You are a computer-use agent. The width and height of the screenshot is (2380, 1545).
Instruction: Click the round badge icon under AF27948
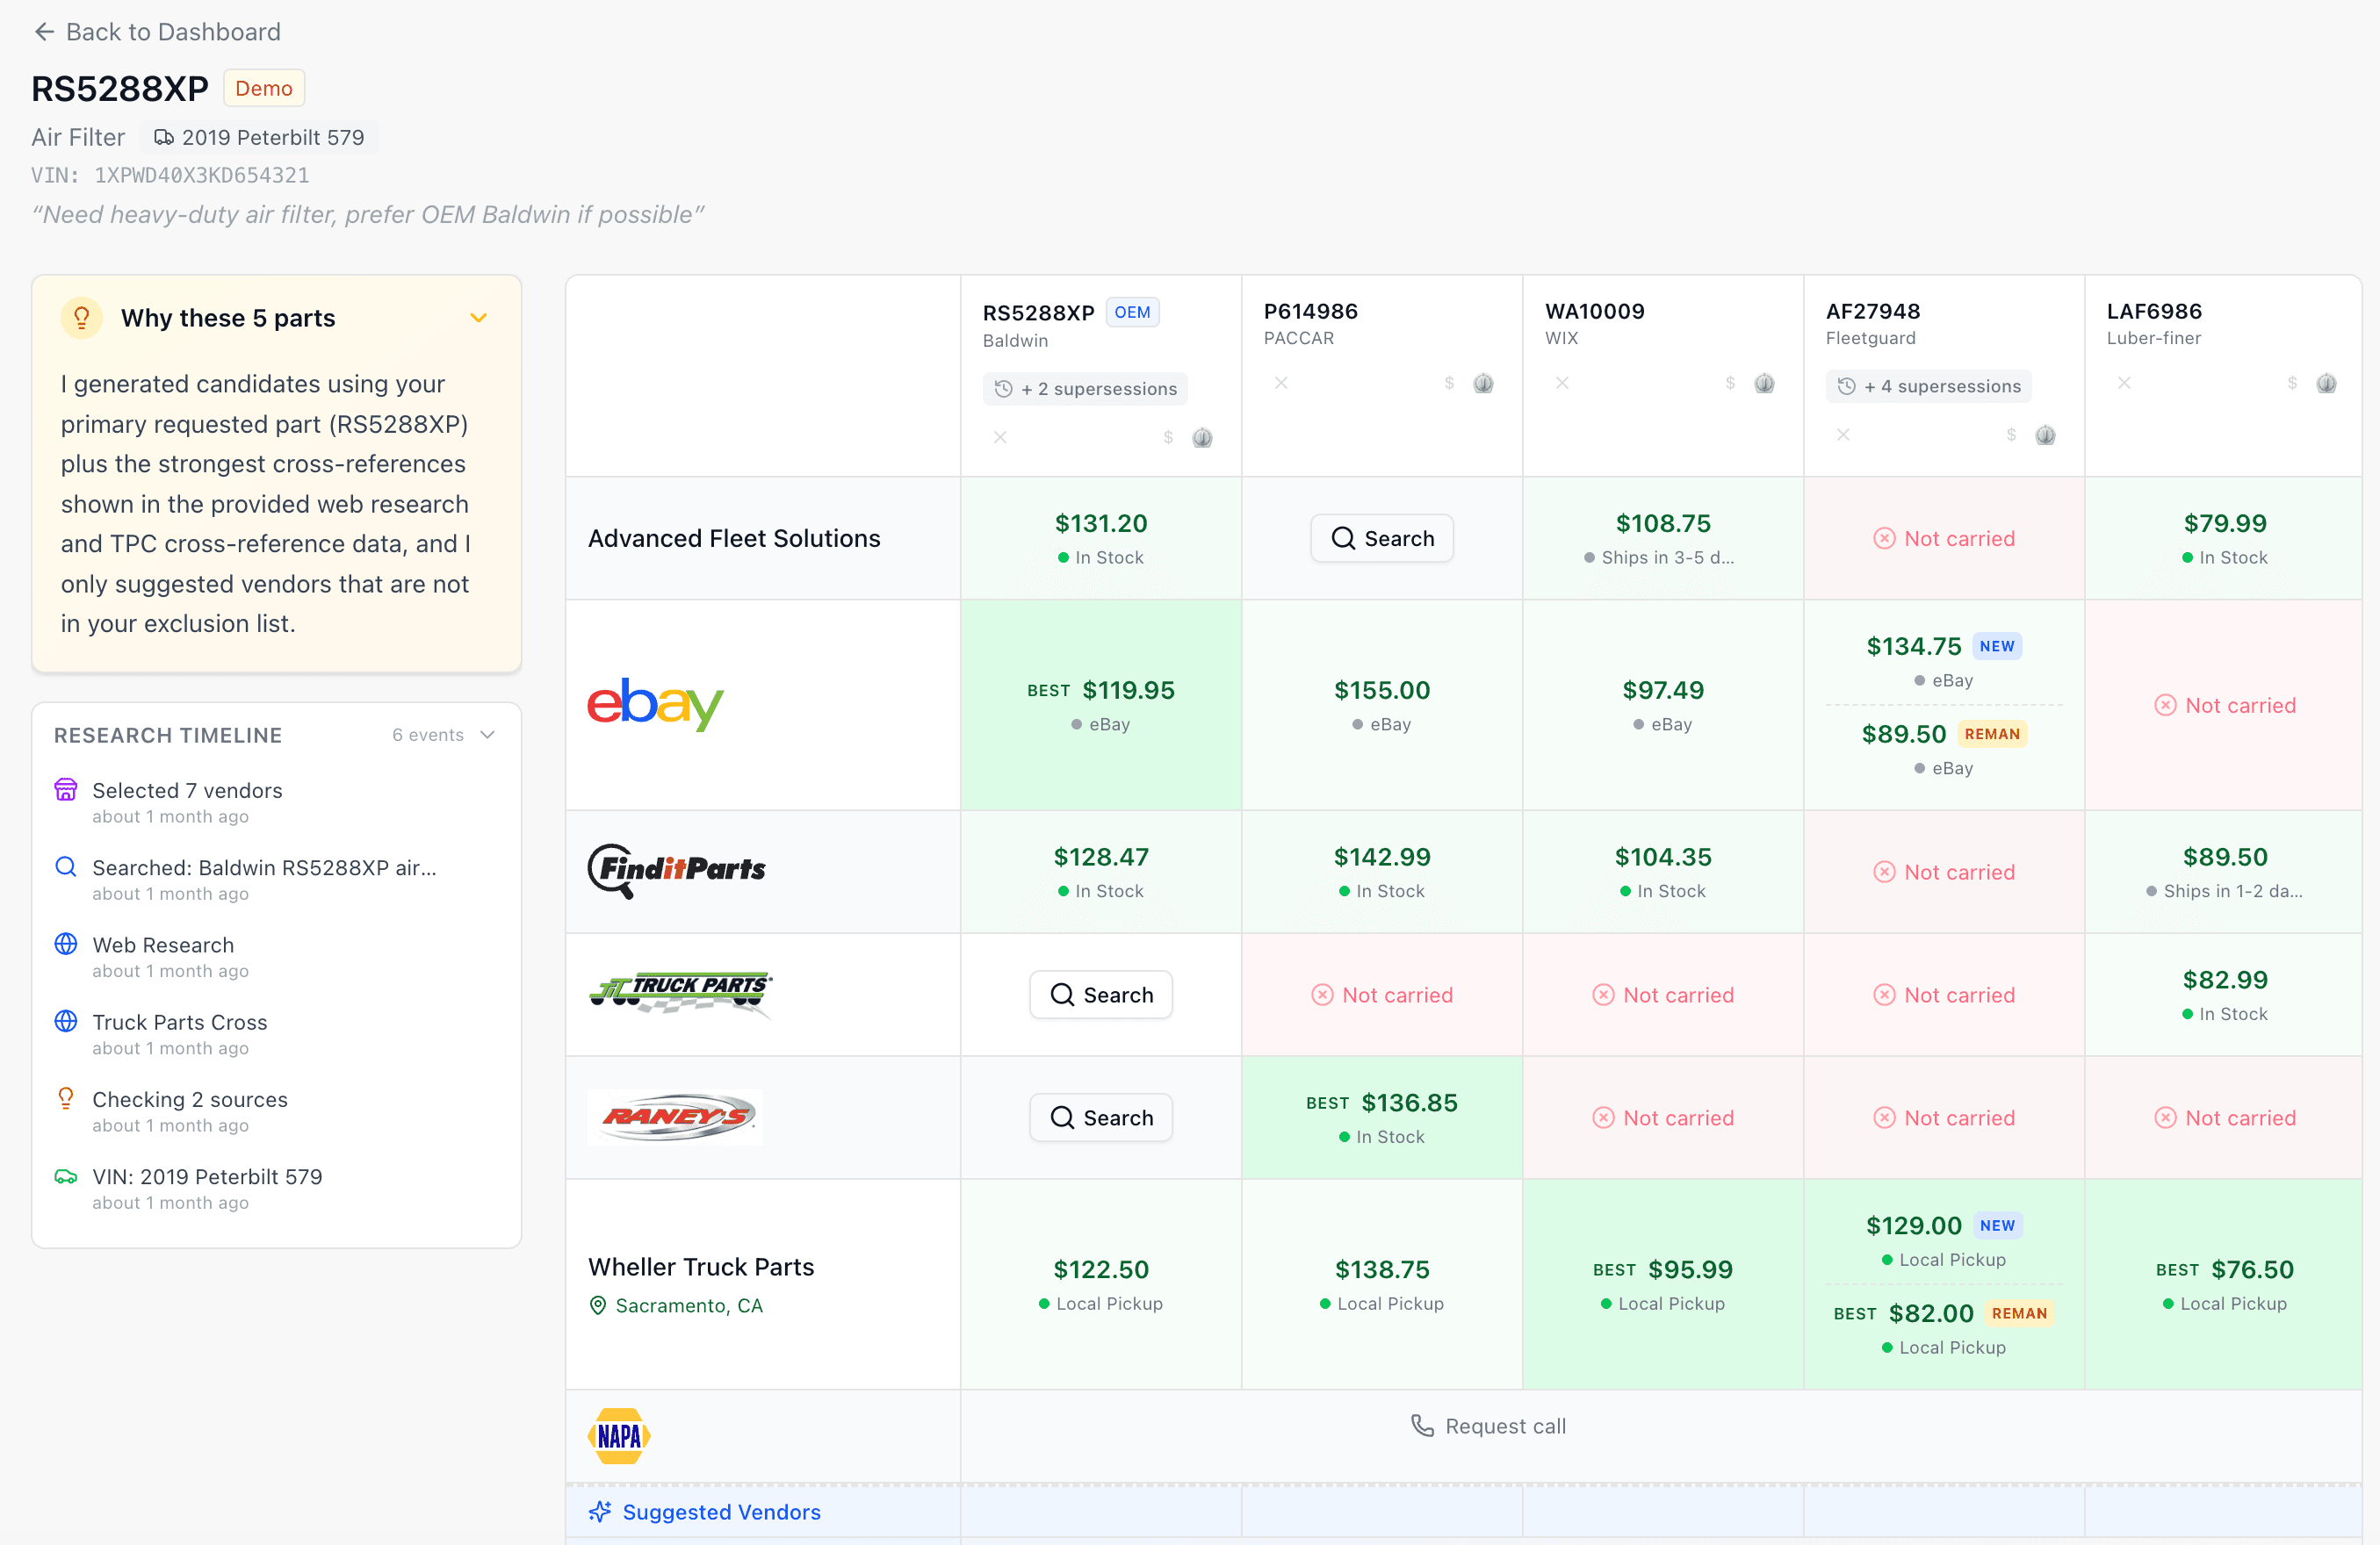pyautogui.click(x=2045, y=435)
